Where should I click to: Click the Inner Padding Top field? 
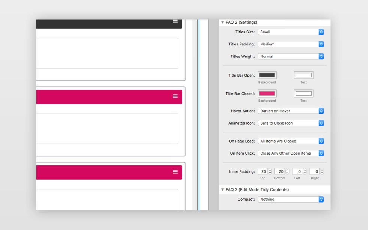click(262, 171)
